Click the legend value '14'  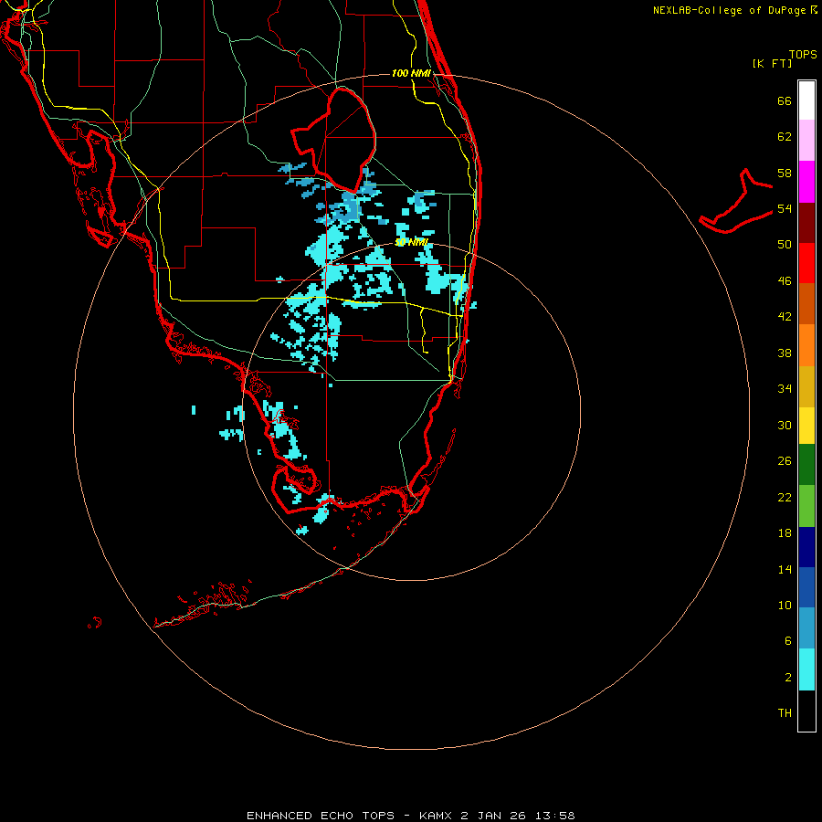785,569
